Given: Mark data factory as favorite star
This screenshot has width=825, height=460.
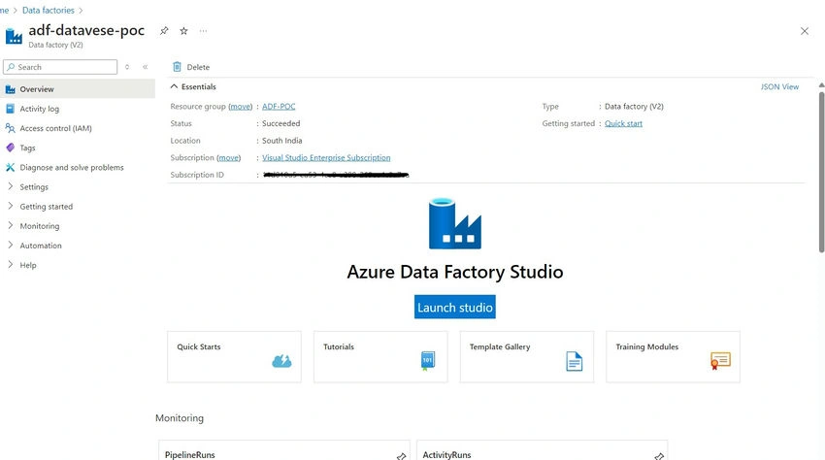Looking at the screenshot, I should (183, 31).
